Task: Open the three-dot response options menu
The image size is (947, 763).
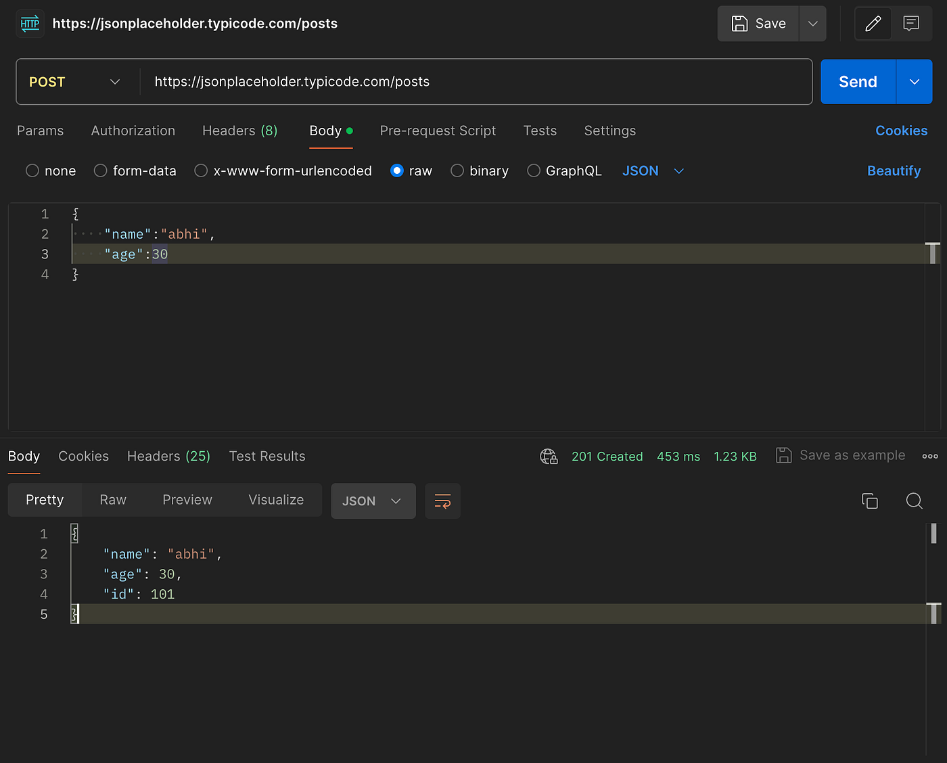Action: tap(930, 457)
